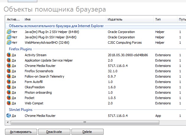Sort by the Актив... column header
Screen dimensions: 186x135
pyautogui.click(x=14, y=19)
